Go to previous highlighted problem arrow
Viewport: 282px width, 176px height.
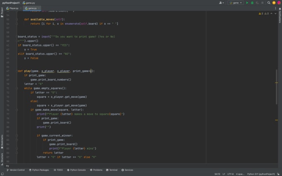(271, 14)
